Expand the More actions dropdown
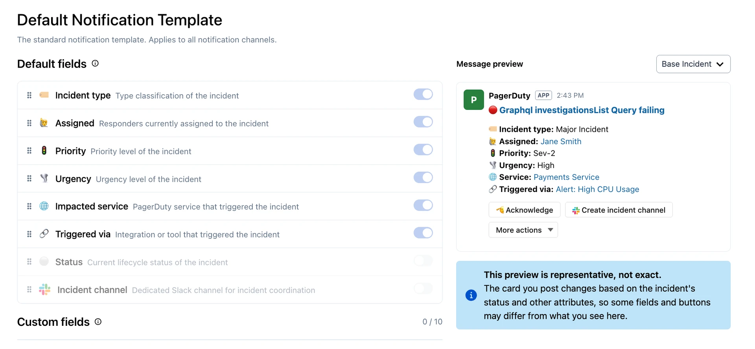This screenshot has width=755, height=349. (523, 230)
